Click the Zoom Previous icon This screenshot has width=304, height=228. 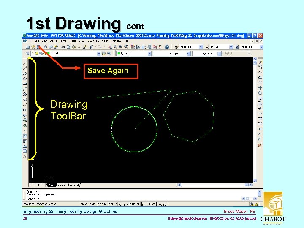(126, 47)
